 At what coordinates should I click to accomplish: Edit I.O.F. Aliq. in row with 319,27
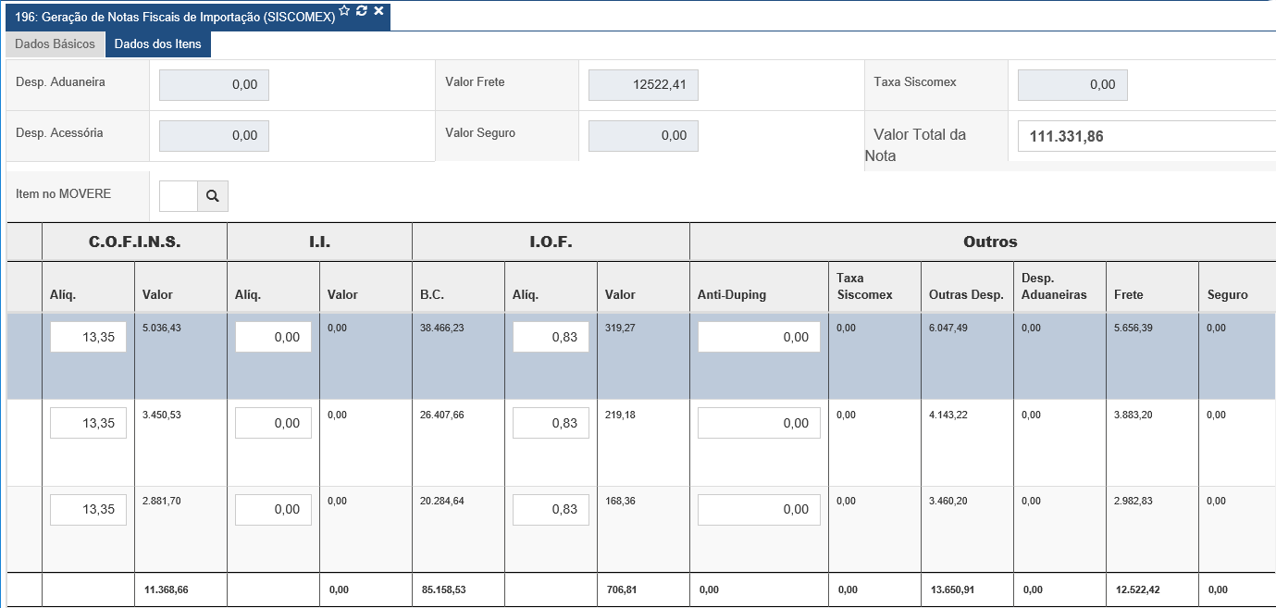click(x=551, y=337)
